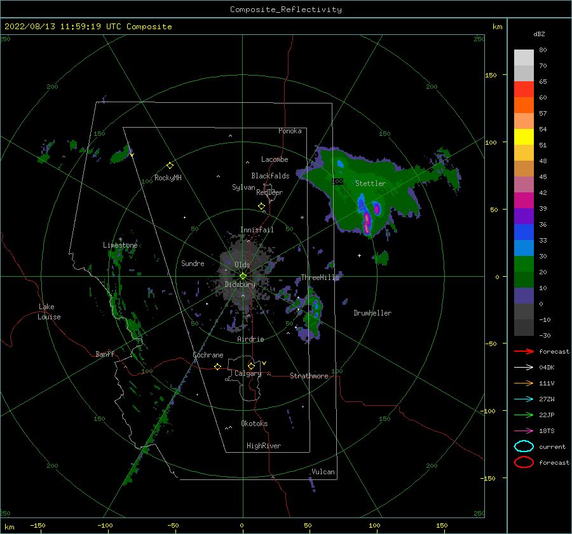Click the Stettler city label
The image size is (572, 534).
pos(371,184)
